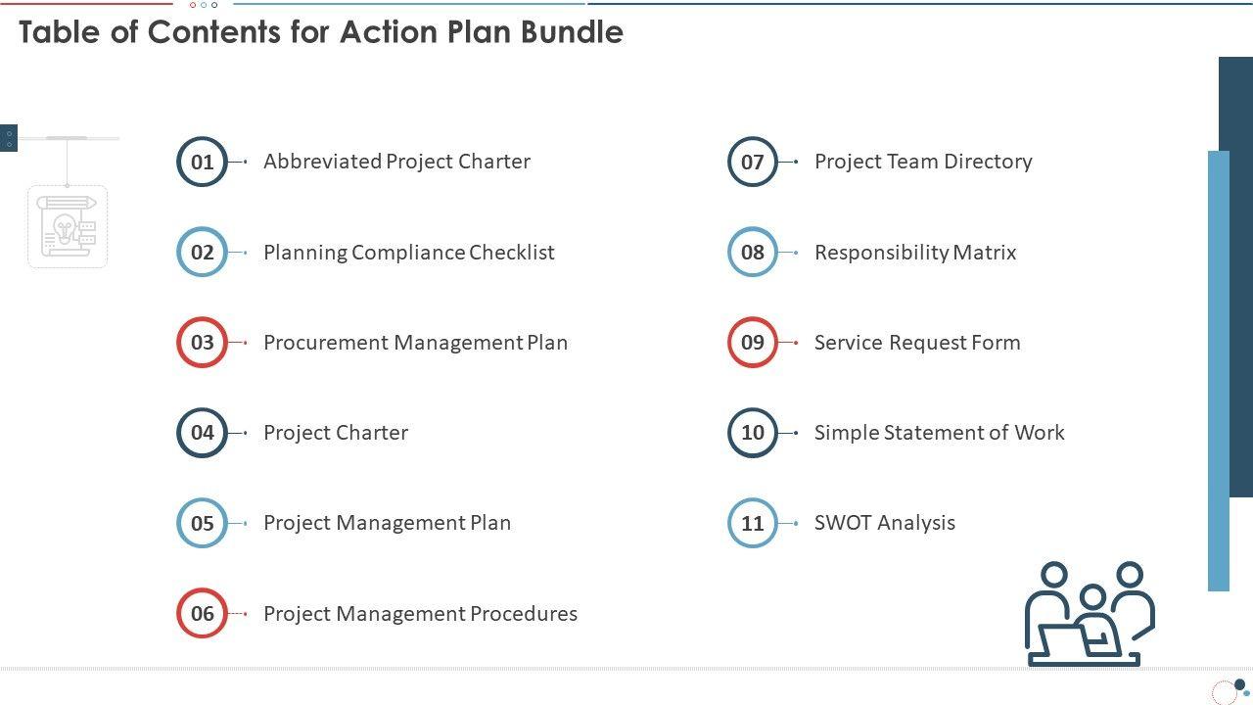
Task: Select Simple Statement of Work item
Action: click(x=939, y=433)
